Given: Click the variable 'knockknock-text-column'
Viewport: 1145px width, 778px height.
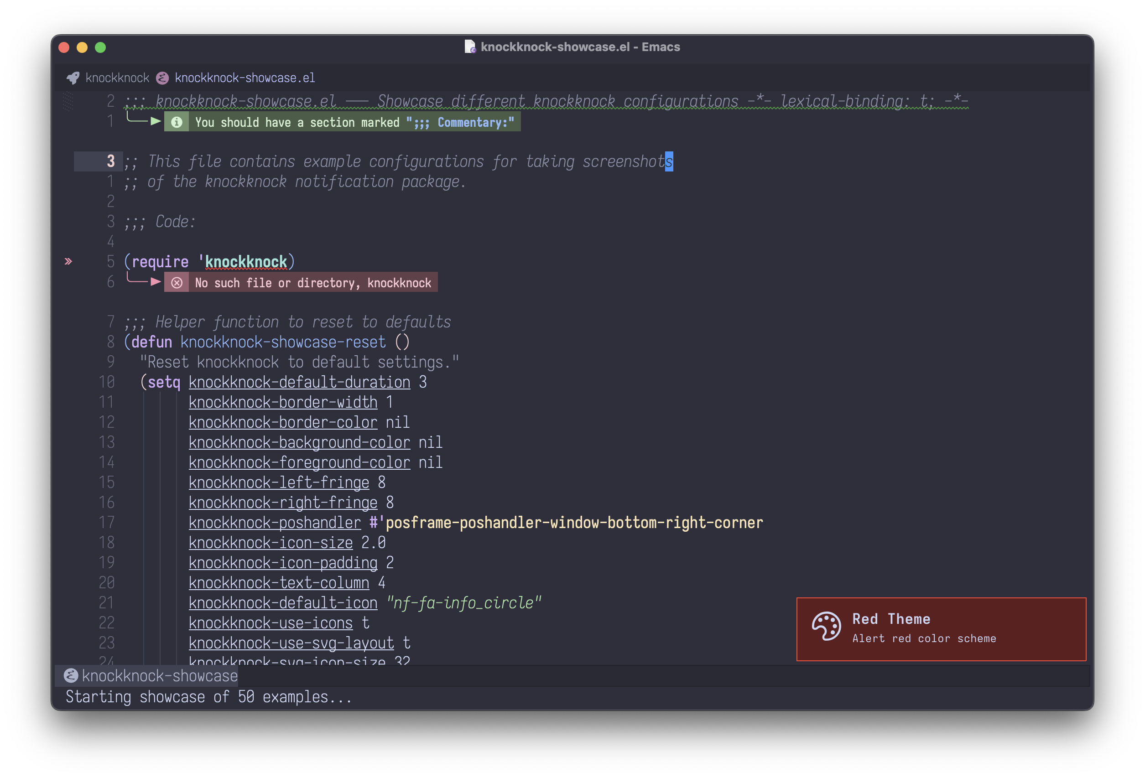Looking at the screenshot, I should [x=279, y=583].
